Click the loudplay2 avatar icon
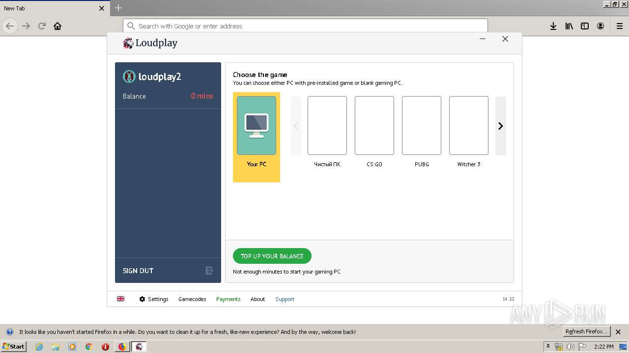The height and width of the screenshot is (353, 629). point(129,76)
